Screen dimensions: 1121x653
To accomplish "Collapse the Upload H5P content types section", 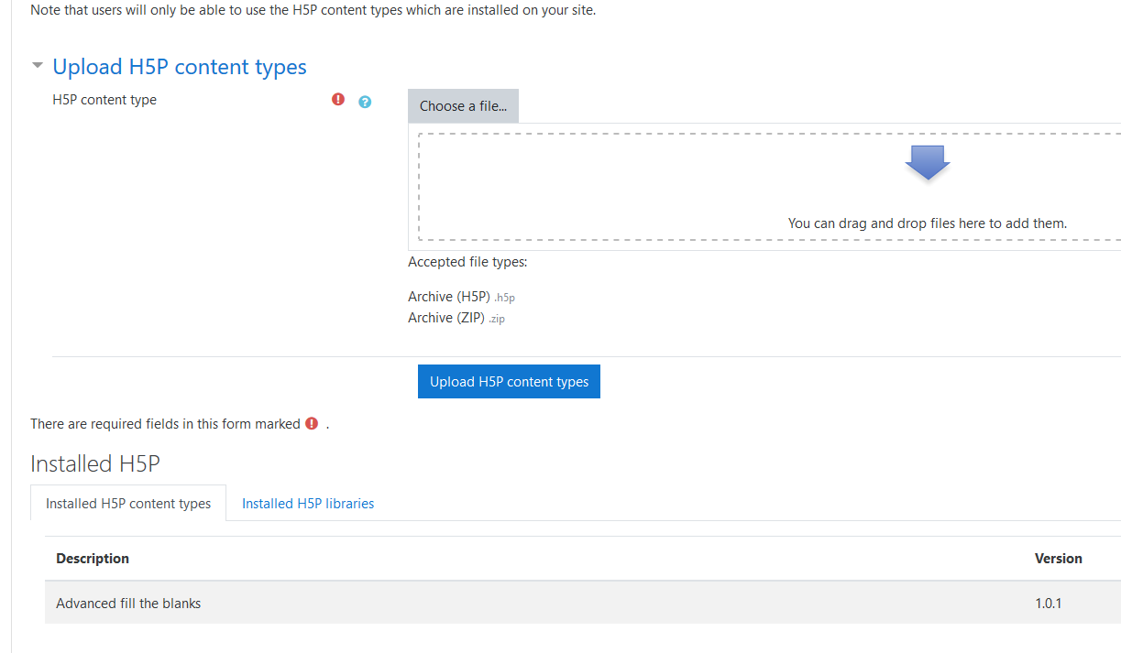I will pyautogui.click(x=38, y=66).
